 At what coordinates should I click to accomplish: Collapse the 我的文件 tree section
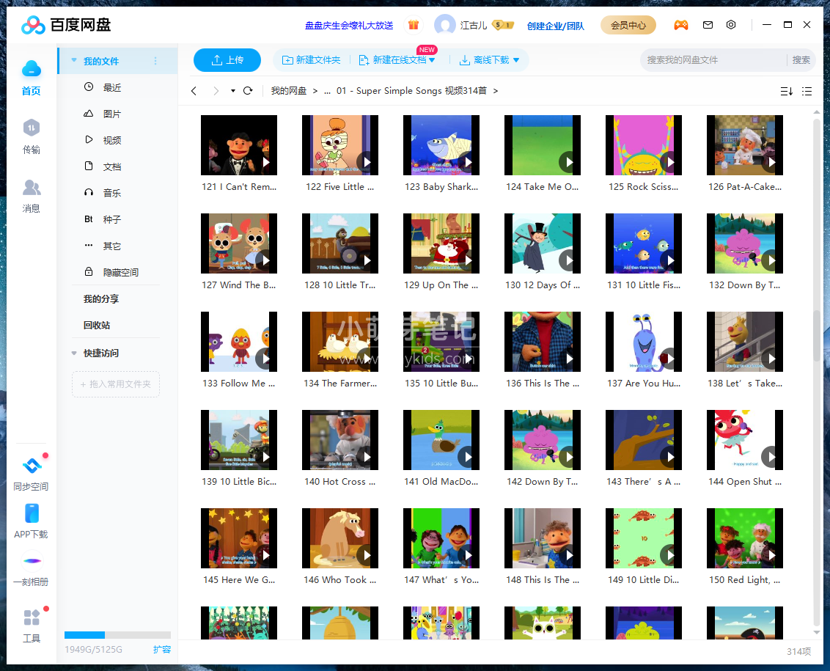(x=74, y=61)
